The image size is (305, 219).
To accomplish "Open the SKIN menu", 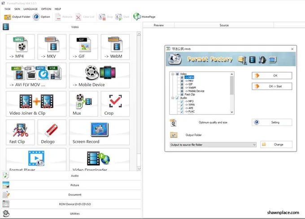I will (x=17, y=9).
